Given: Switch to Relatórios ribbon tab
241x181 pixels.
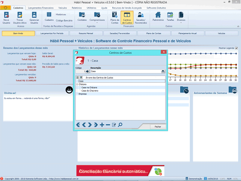Looking at the screenshot, I should pyautogui.click(x=77, y=8).
